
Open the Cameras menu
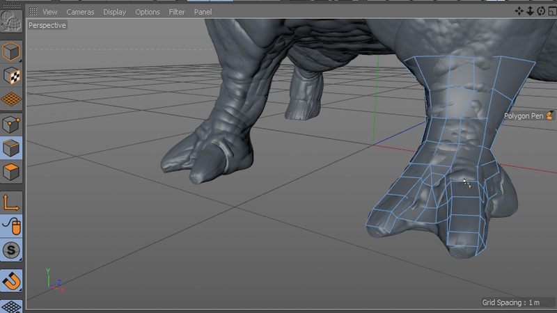[80, 12]
